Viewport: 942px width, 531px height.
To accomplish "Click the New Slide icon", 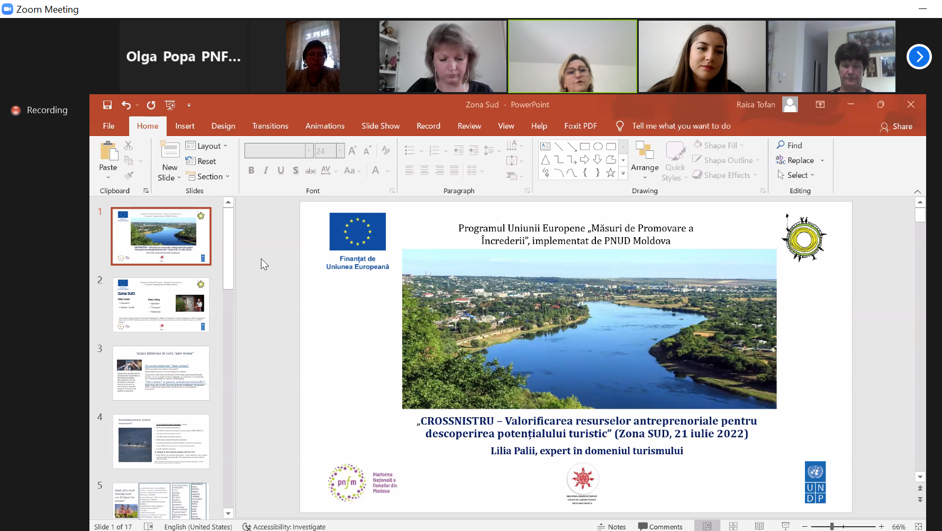I will tap(170, 150).
